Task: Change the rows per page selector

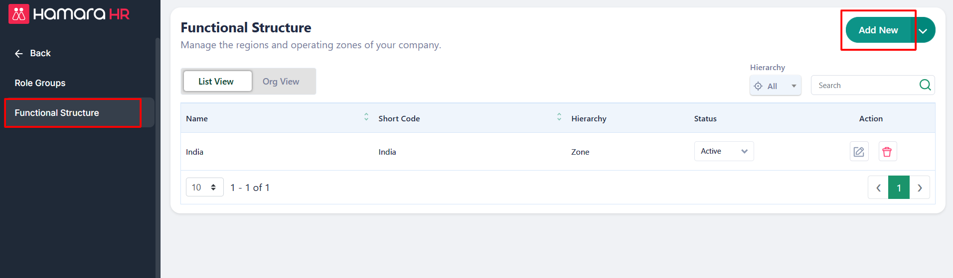Action: [x=204, y=187]
